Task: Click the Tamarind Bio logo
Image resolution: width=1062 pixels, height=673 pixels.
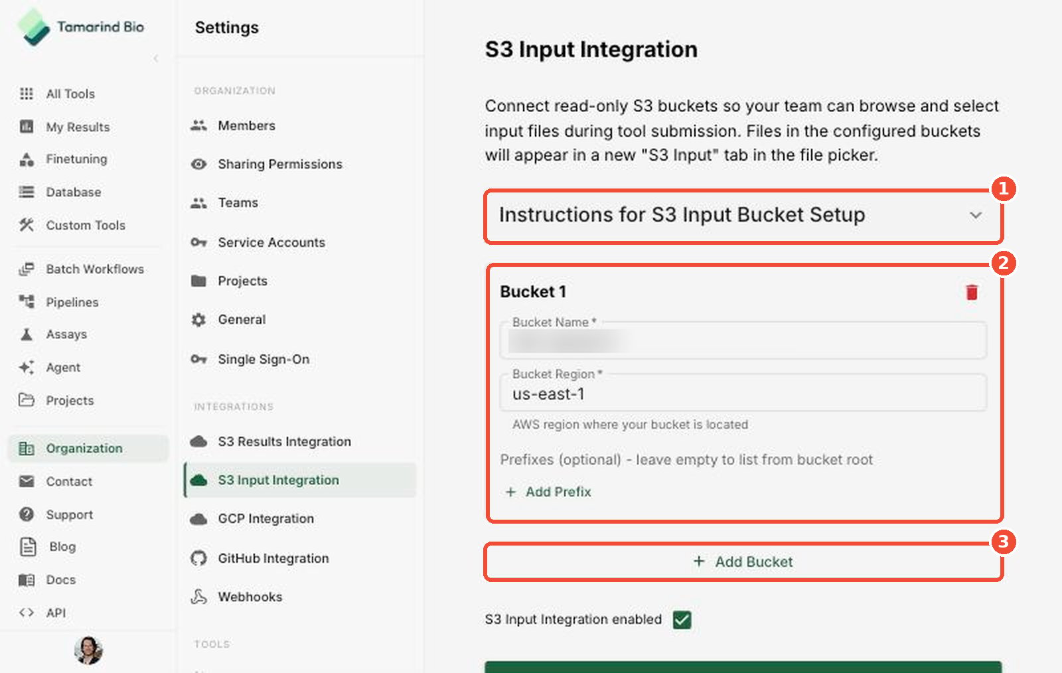Action: click(82, 27)
